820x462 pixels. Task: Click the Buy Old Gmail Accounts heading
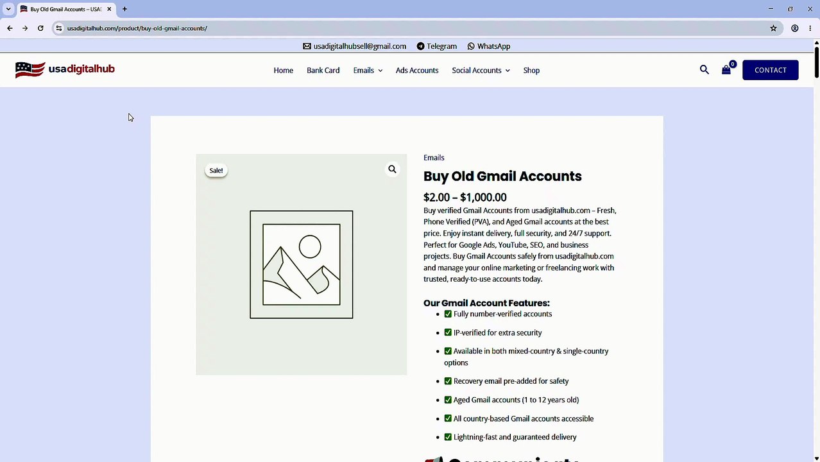click(x=502, y=176)
